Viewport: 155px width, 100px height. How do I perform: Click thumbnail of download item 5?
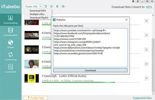pos(32,49)
